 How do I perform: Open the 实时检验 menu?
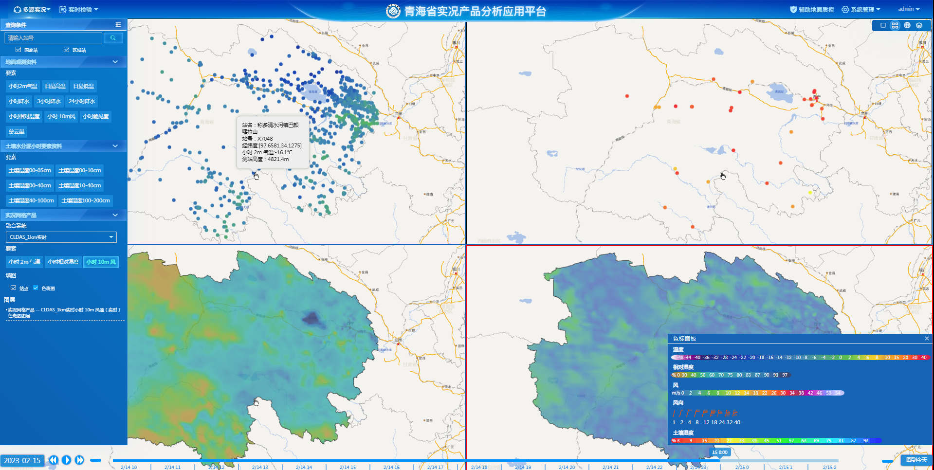coord(79,9)
